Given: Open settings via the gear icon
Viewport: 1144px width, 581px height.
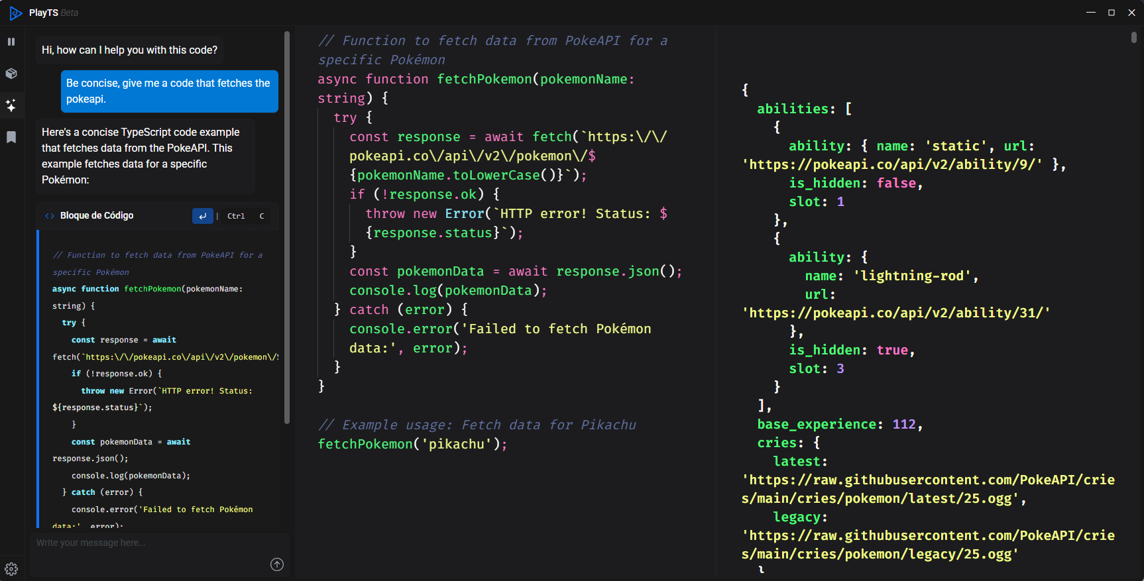Looking at the screenshot, I should click(x=11, y=568).
